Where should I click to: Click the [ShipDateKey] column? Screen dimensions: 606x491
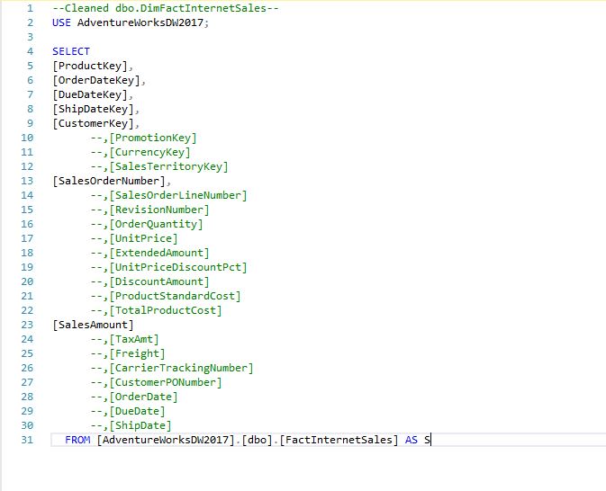click(93, 109)
